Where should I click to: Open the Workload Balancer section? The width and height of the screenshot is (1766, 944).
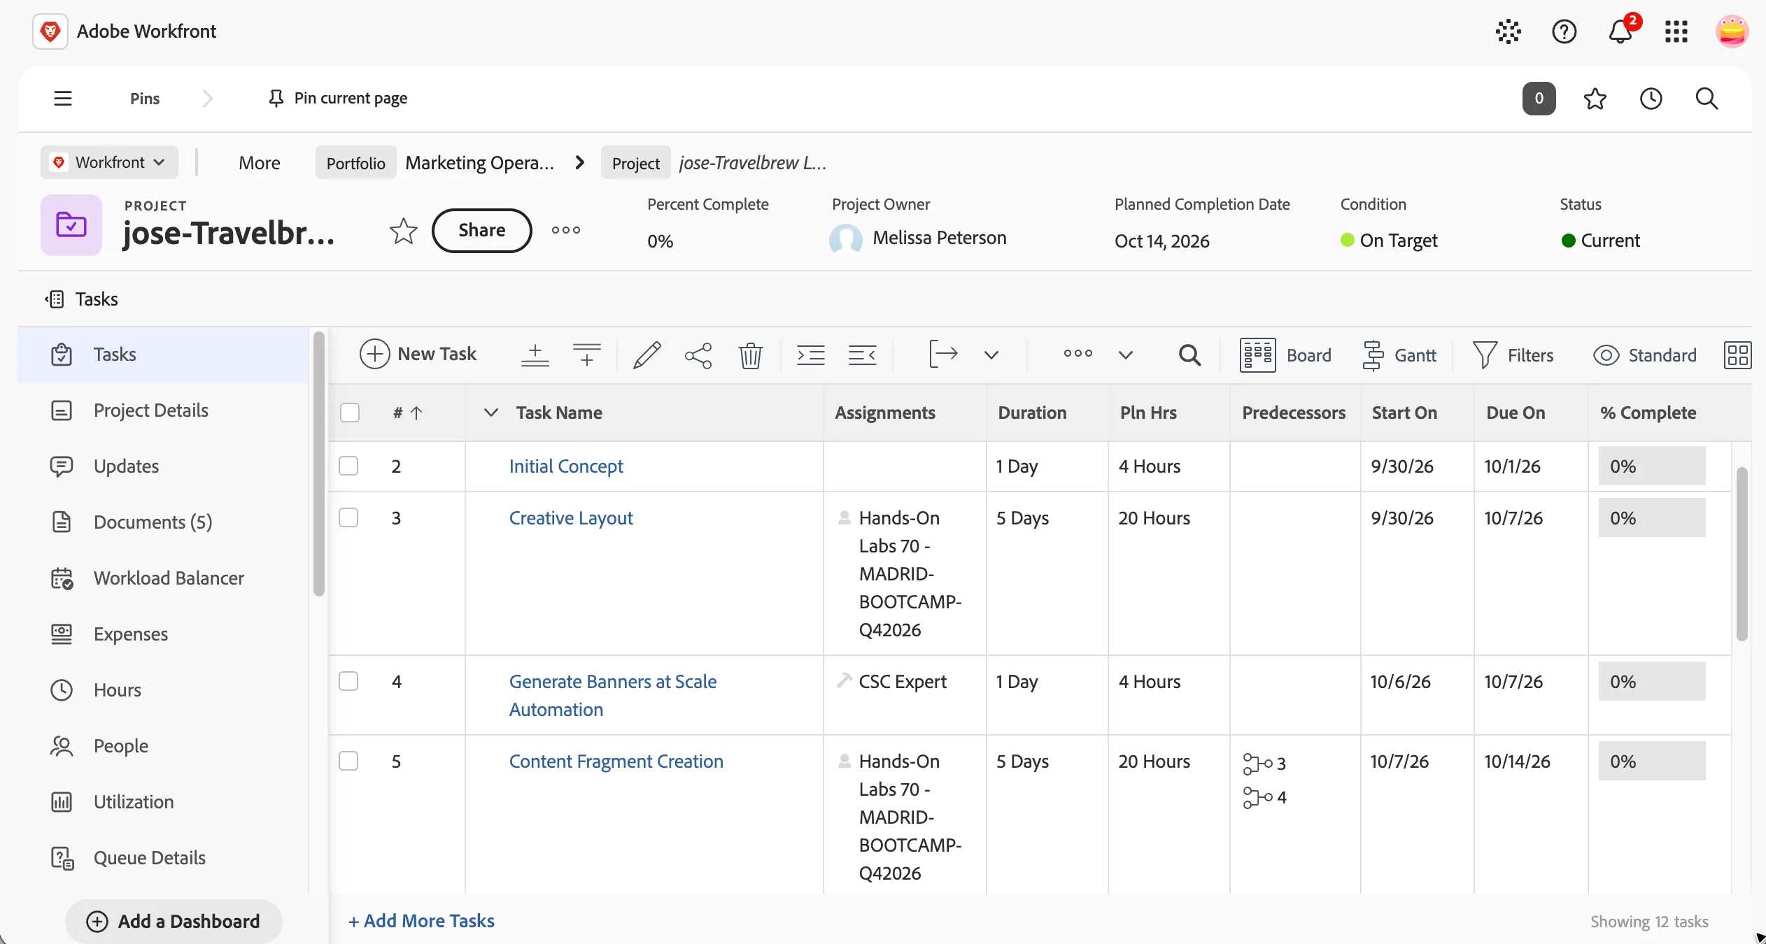tap(169, 578)
